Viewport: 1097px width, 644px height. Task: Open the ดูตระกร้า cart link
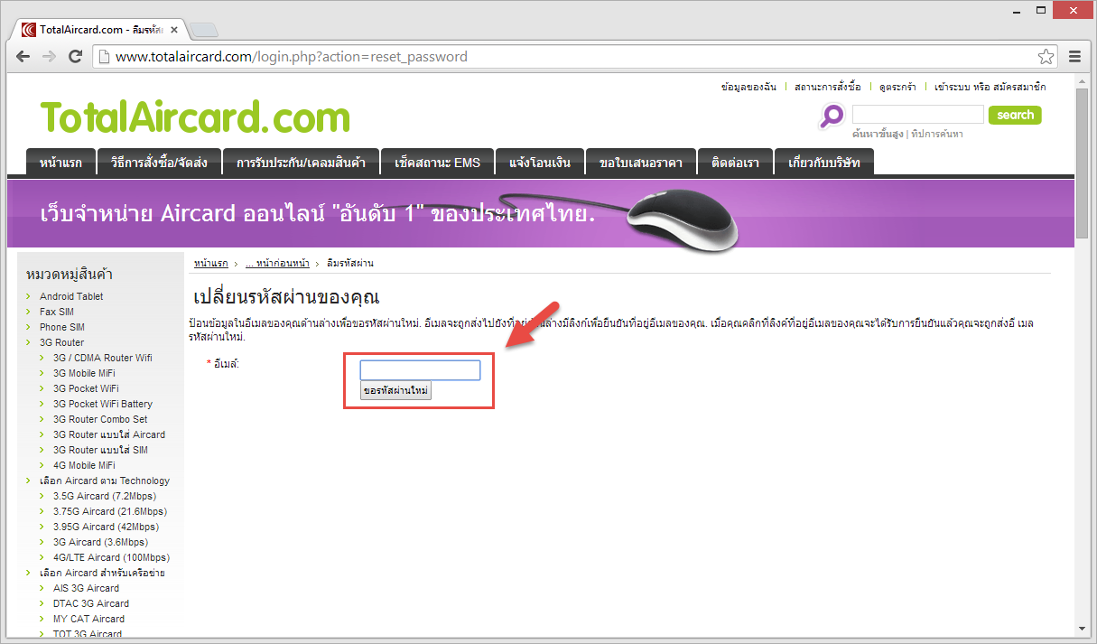pos(897,88)
